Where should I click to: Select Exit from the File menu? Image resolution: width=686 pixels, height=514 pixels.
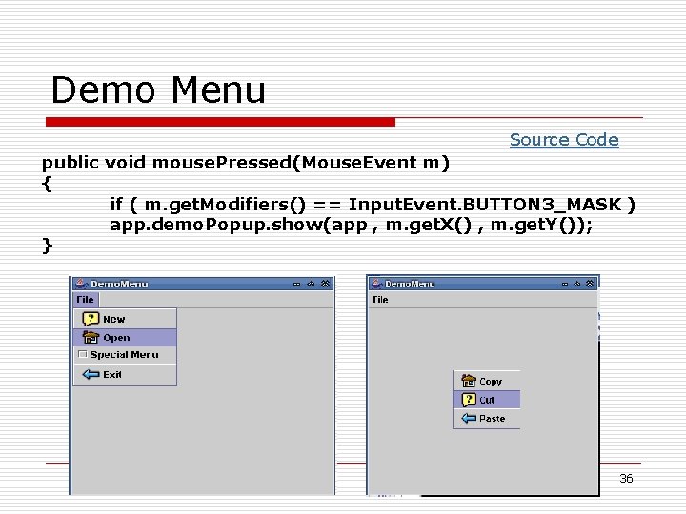(x=126, y=375)
